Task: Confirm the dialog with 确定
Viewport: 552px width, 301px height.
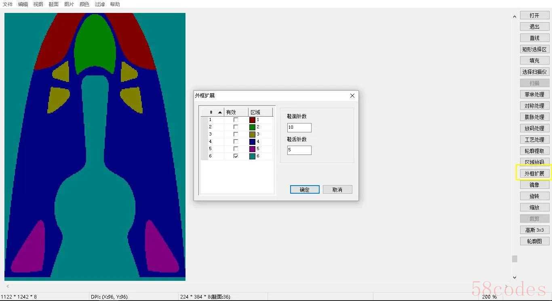Action: 305,190
